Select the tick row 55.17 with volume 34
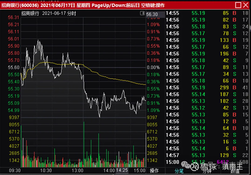Screen dimensions: 251x175 [207, 74]
